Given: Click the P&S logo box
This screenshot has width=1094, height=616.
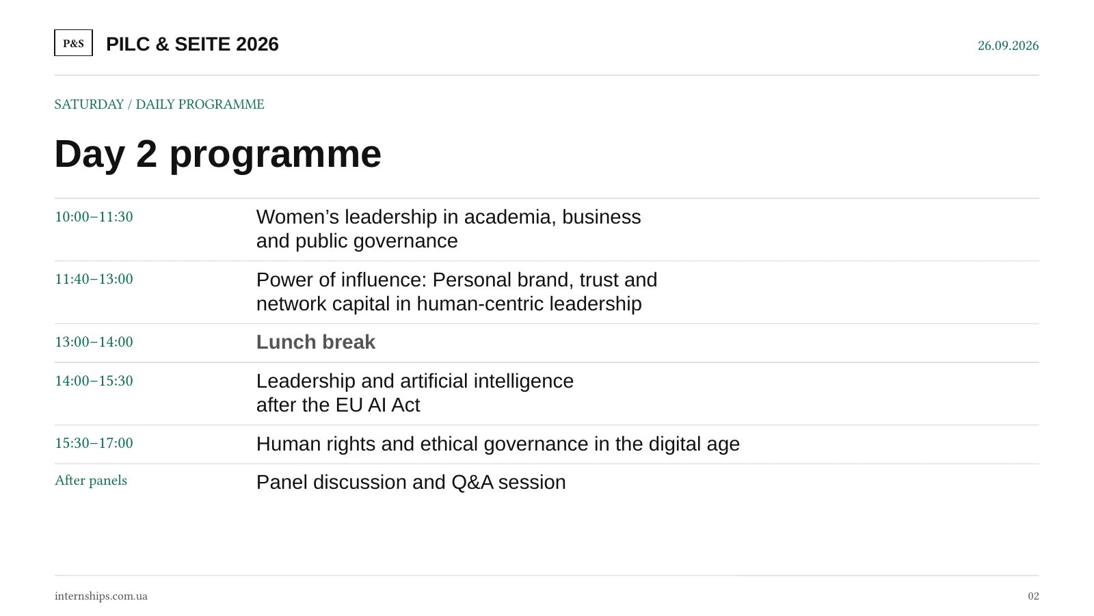Looking at the screenshot, I should click(73, 43).
